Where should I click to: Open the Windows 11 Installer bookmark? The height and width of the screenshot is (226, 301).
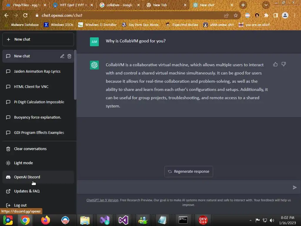[x=97, y=25]
